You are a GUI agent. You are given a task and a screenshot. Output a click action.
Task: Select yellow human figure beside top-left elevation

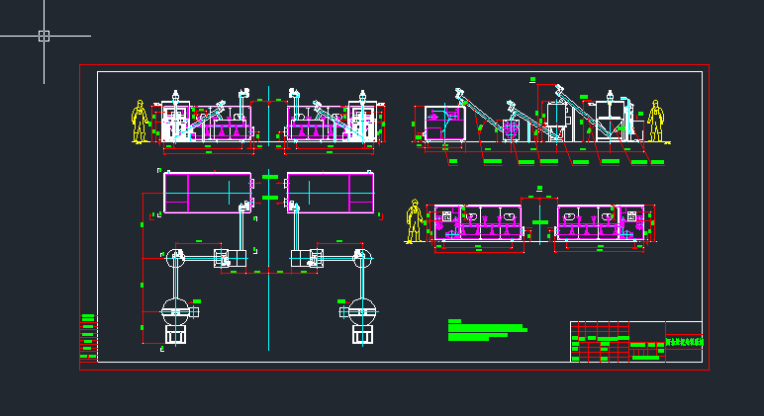[141, 122]
